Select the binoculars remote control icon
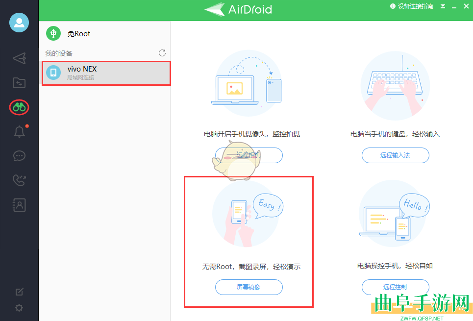 click(x=19, y=107)
